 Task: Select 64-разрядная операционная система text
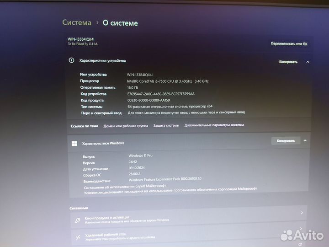pyautogui.click(x=170, y=107)
